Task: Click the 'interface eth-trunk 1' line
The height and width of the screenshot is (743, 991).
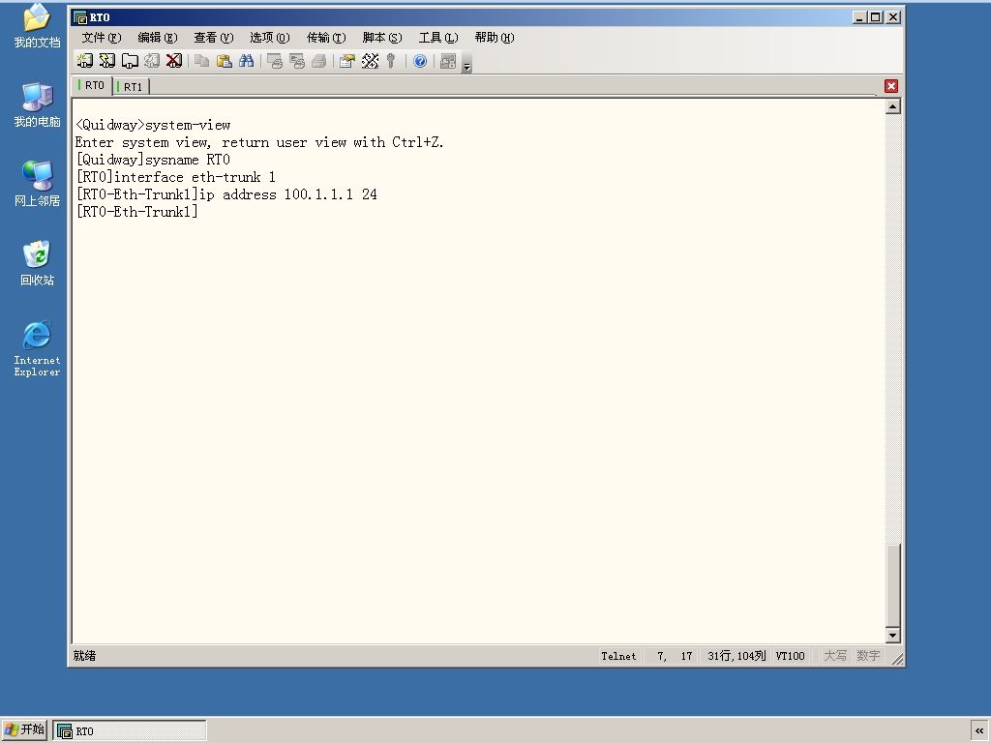Action: click(x=176, y=177)
